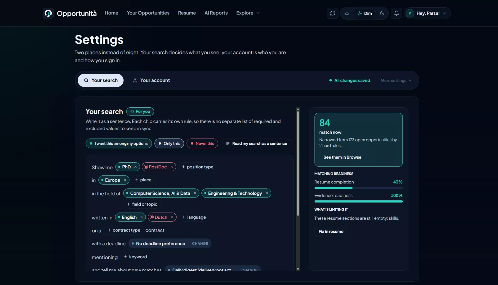Click the scrollbar up arrow
The image size is (498, 285).
[298, 109]
